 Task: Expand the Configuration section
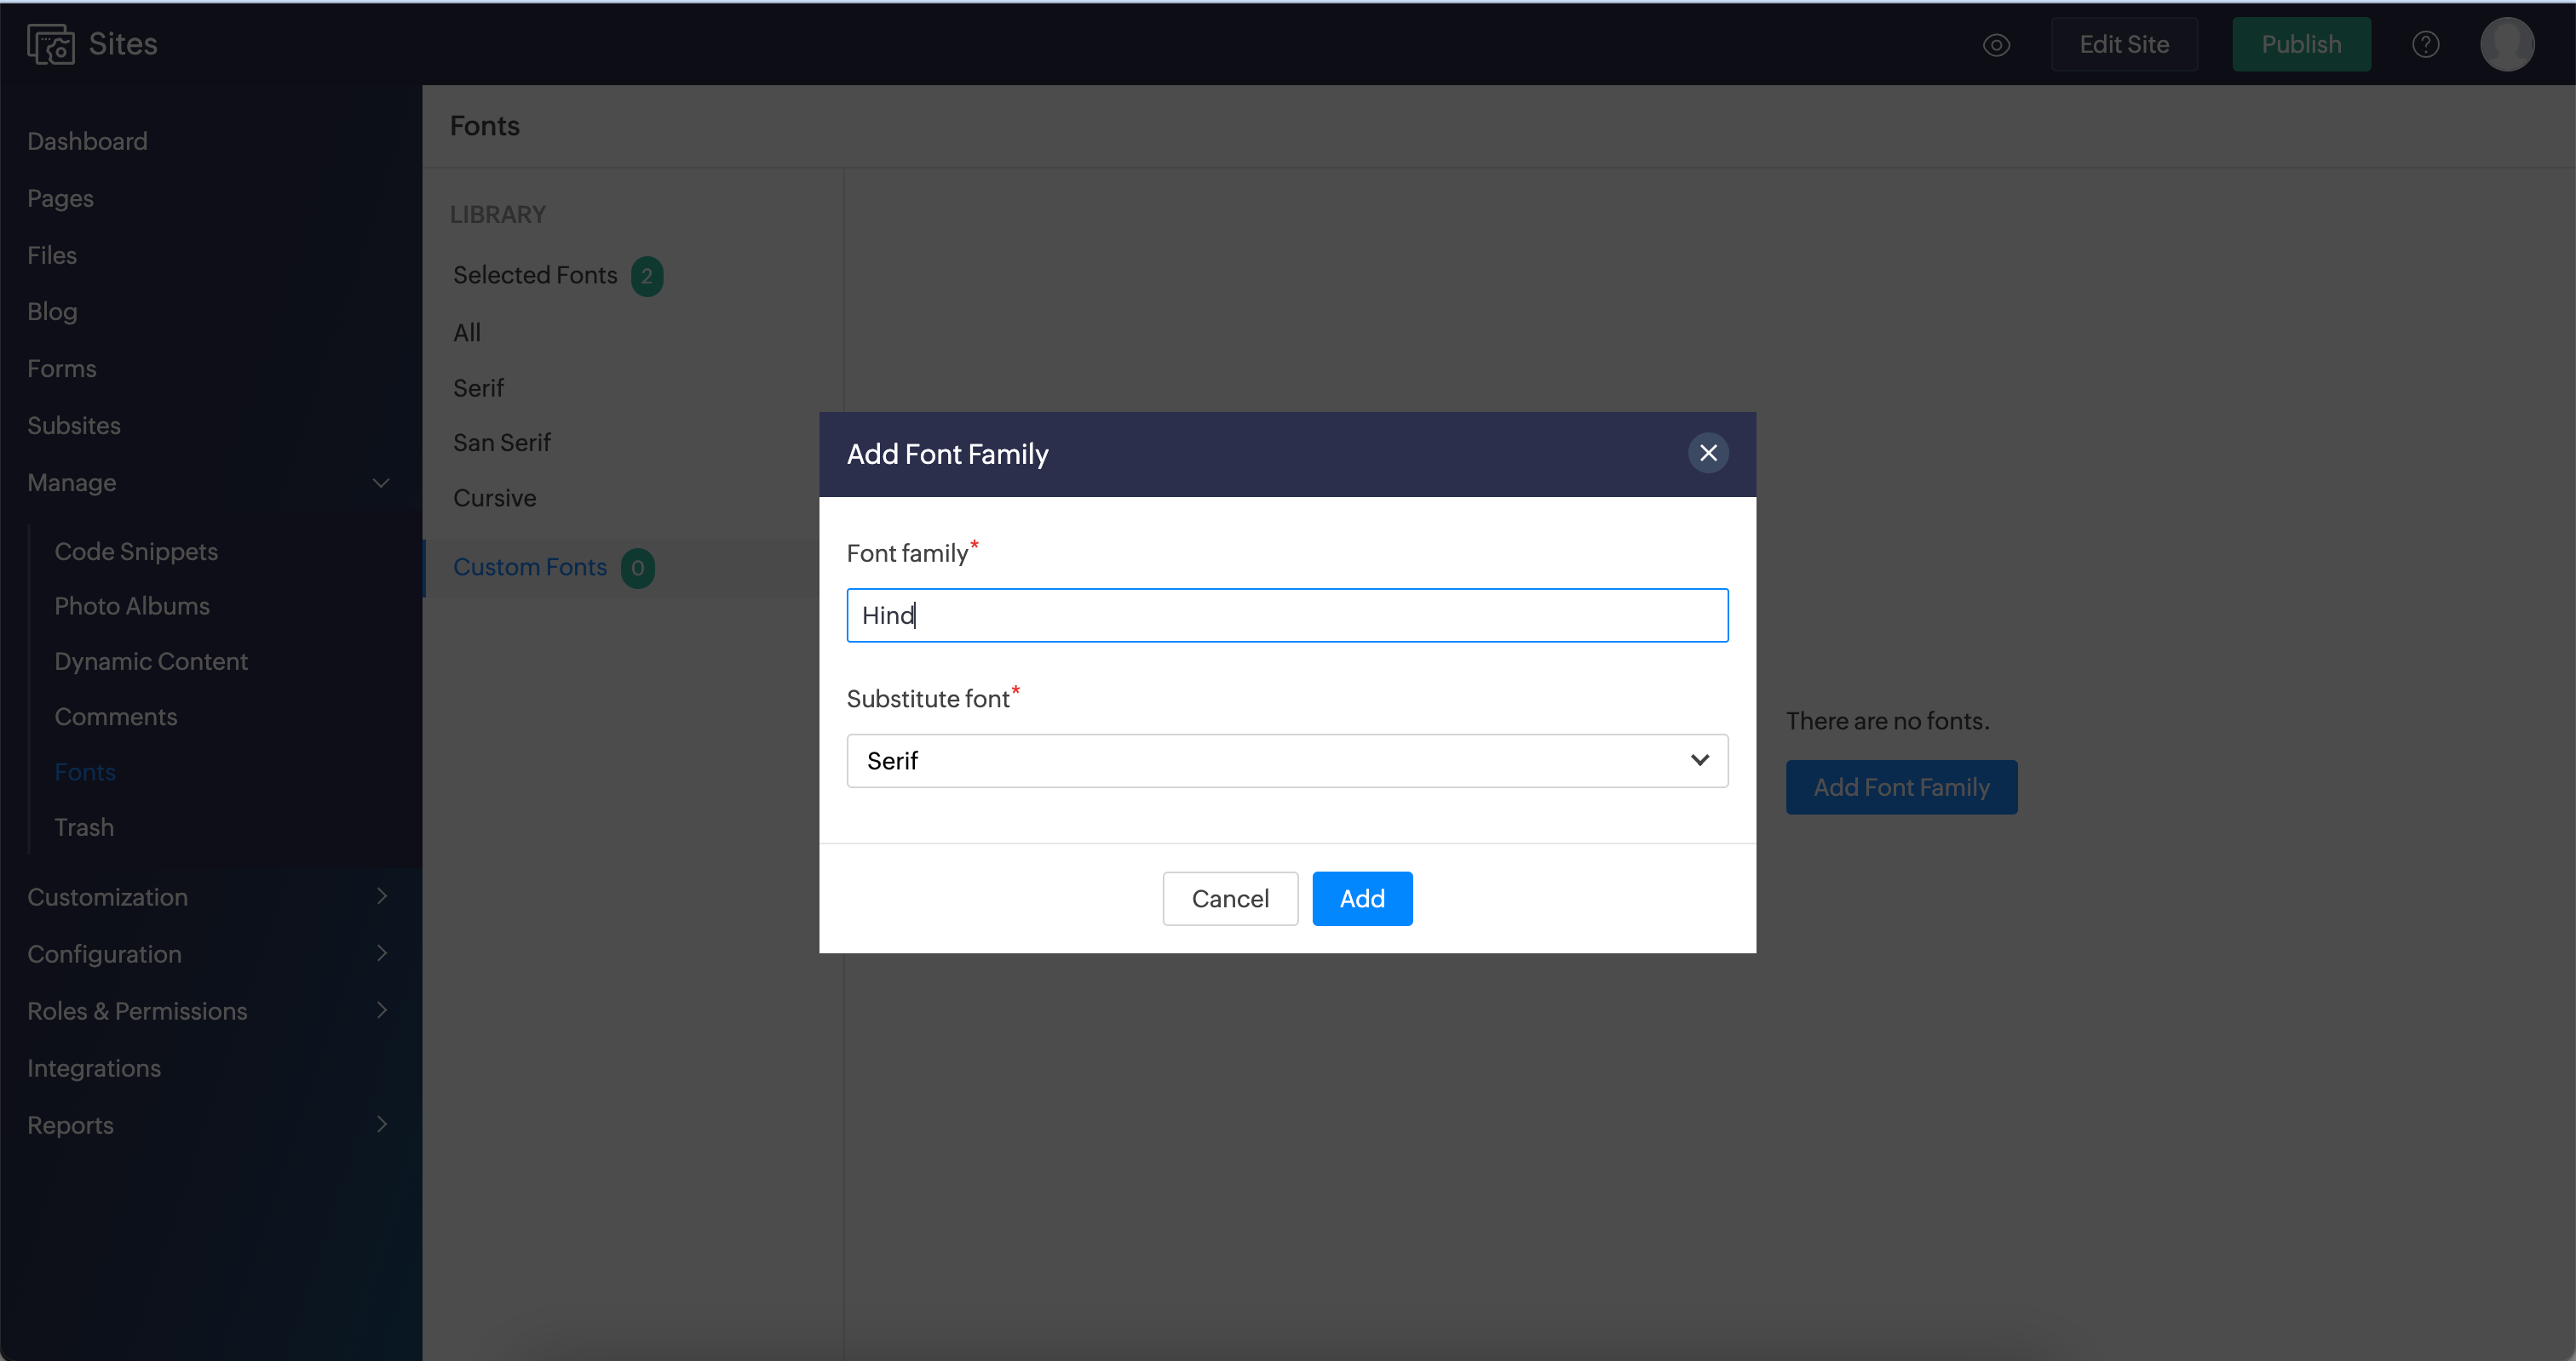[x=381, y=954]
